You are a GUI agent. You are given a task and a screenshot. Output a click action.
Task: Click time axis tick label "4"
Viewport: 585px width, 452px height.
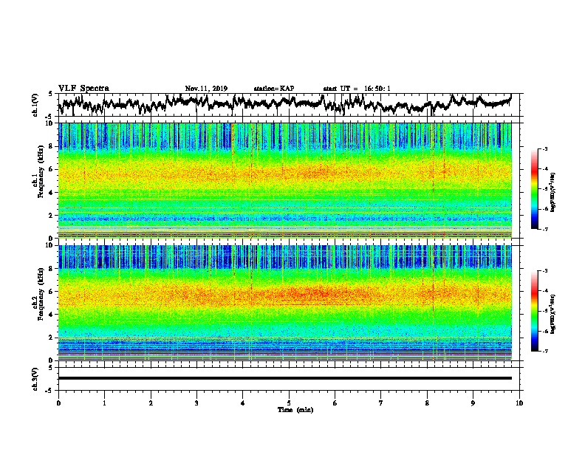243,403
